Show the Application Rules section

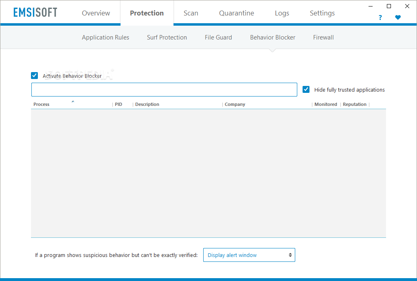(x=105, y=37)
